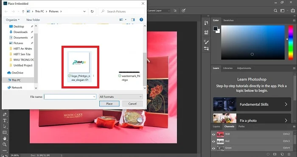Open the History panel icon
This screenshot has width=297, height=157.
coord(206,23)
